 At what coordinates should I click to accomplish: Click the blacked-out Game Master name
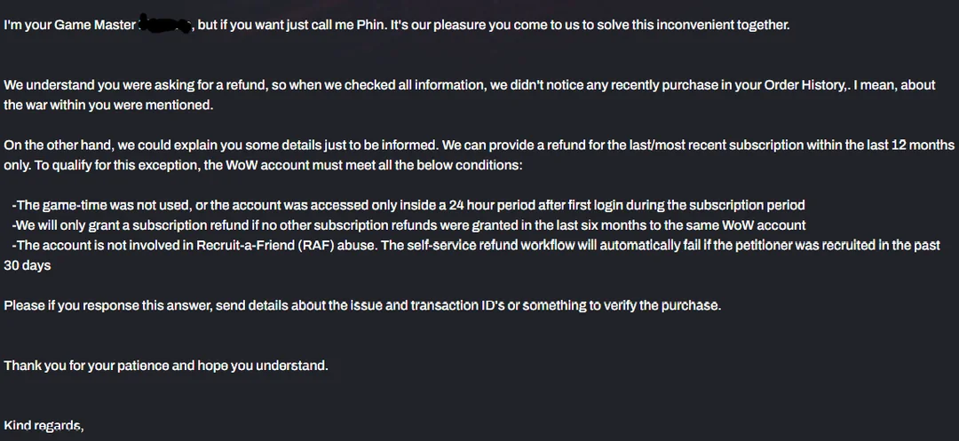[x=166, y=26]
